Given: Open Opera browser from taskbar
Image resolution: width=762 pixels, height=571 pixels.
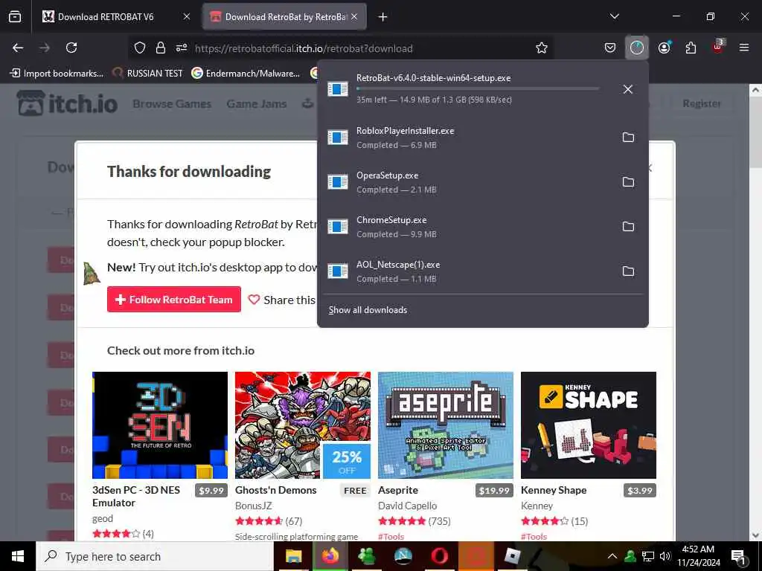Looking at the screenshot, I should 439,556.
